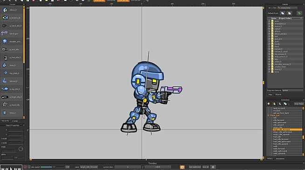
Task: Open the Files tab in palette
Action: pyautogui.click(x=270, y=95)
